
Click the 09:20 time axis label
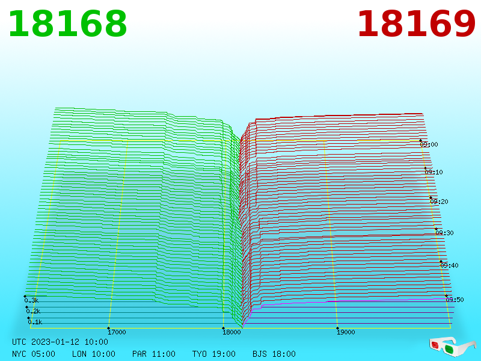tap(440, 202)
